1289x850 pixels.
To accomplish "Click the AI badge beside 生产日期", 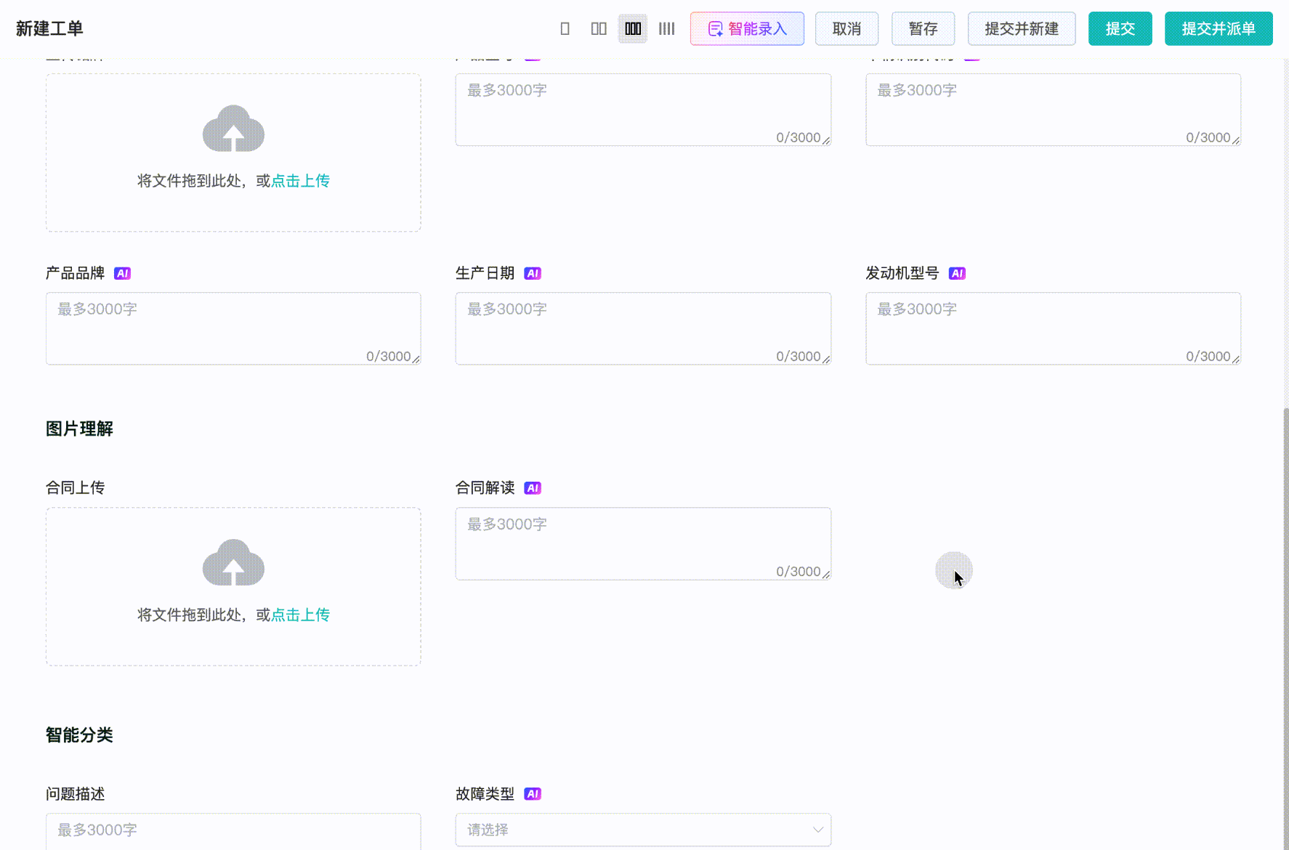I will click(x=533, y=274).
